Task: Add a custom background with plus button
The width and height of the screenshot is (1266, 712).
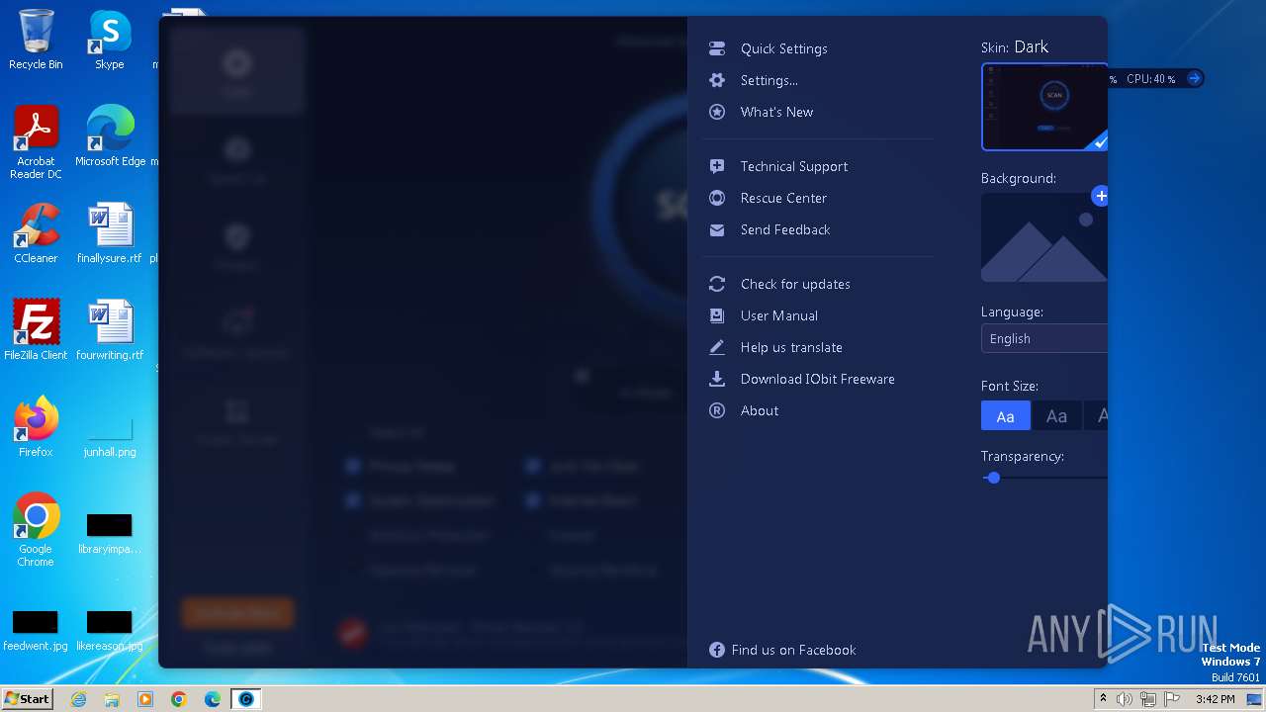Action: click(1100, 196)
